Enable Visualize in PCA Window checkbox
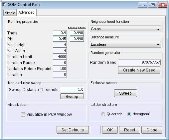This screenshot has width=169, height=140. pyautogui.click(x=23, y=114)
